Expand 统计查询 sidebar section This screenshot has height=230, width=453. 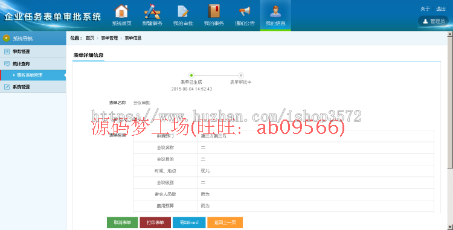point(33,64)
